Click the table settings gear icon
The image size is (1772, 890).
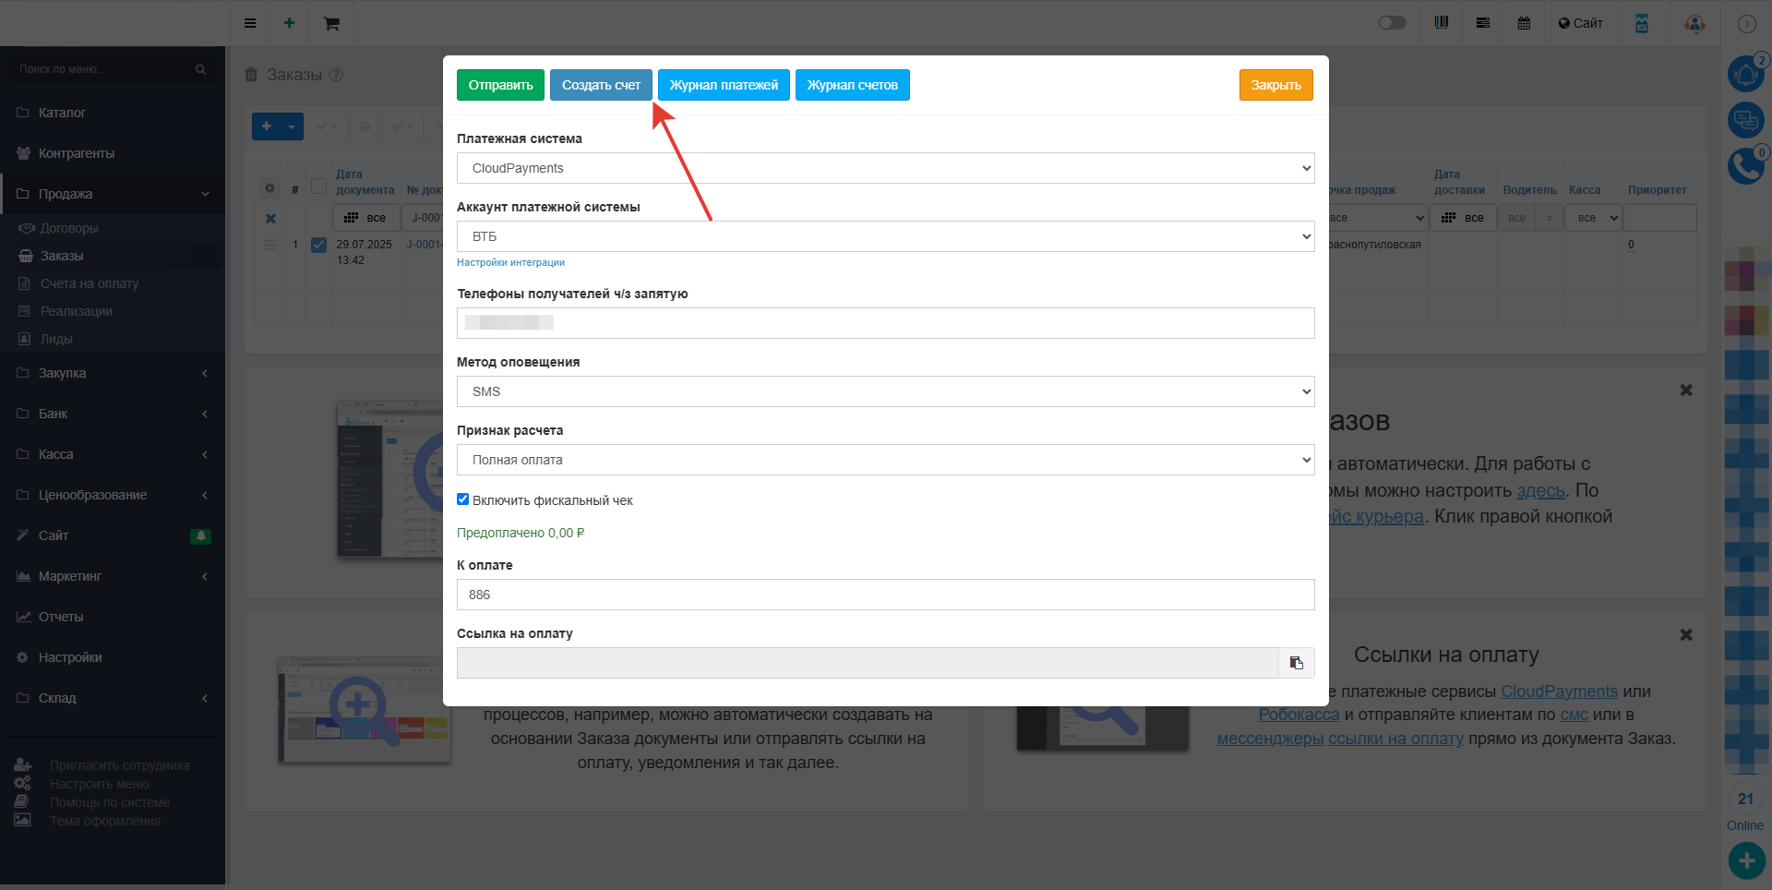[269, 188]
